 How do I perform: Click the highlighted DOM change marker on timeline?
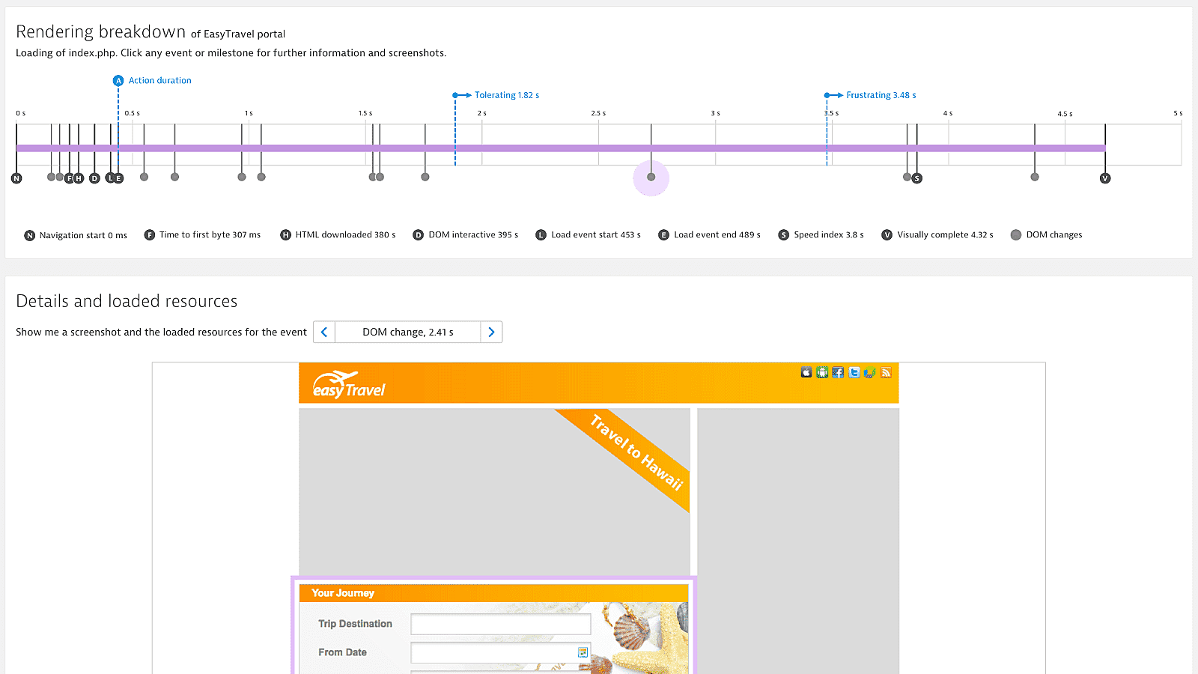coord(651,177)
